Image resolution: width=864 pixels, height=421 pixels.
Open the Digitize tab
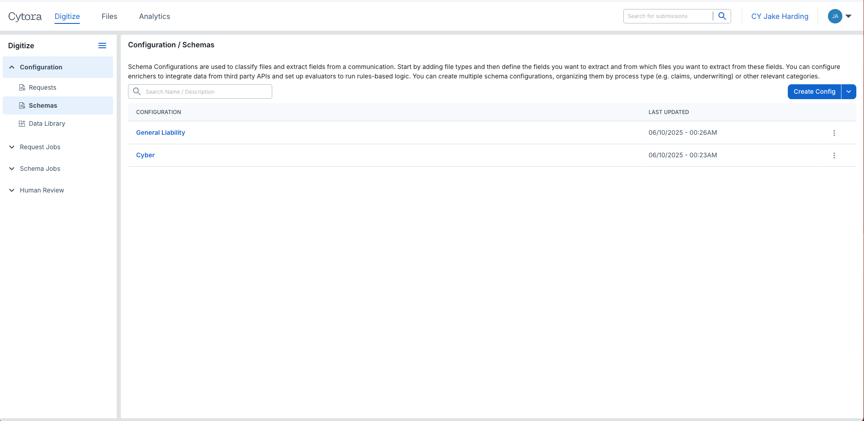tap(67, 17)
